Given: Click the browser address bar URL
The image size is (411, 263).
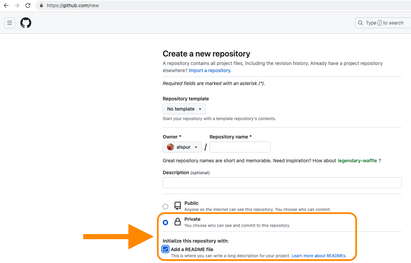Looking at the screenshot, I should 73,5.
